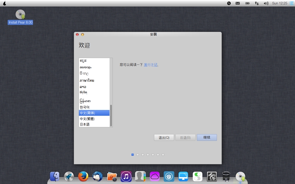Click the language list scrollbar thumb
The height and width of the screenshot is (184, 295).
click(111, 116)
